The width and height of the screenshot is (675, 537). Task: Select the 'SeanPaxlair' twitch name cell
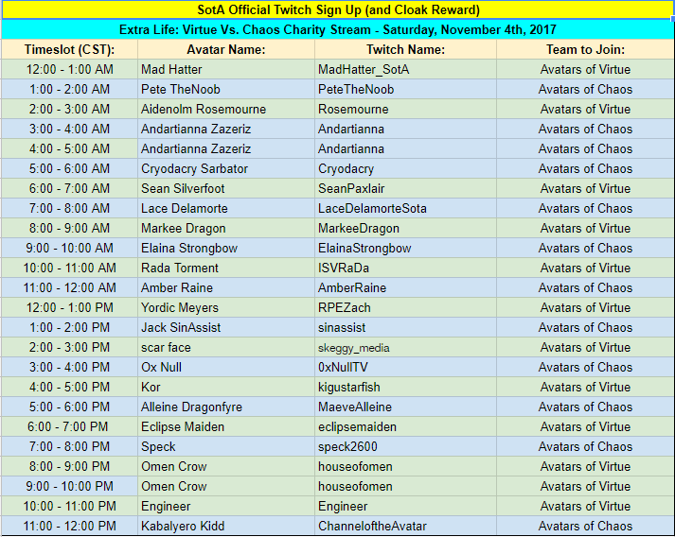[x=405, y=188]
